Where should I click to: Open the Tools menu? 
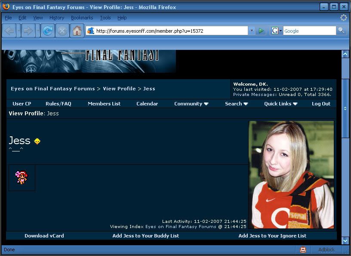coord(105,18)
